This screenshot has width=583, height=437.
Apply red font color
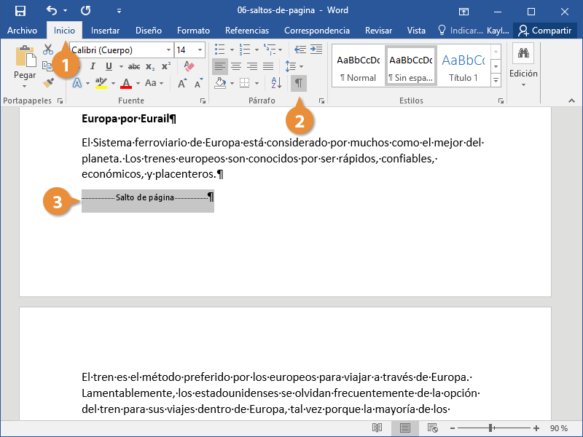[126, 83]
